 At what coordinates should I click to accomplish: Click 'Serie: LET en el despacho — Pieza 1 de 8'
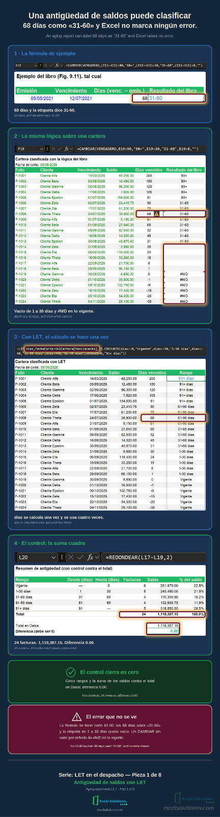click(x=110, y=775)
